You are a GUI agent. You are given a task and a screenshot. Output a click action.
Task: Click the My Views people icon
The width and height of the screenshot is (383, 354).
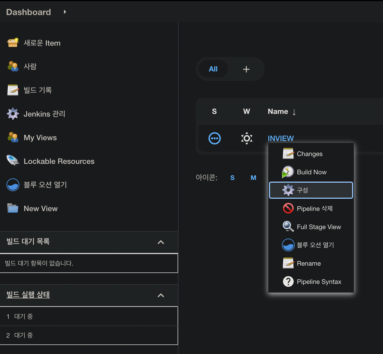point(13,137)
